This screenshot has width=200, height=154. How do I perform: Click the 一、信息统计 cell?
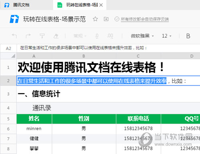pyautogui.click(x=39, y=94)
